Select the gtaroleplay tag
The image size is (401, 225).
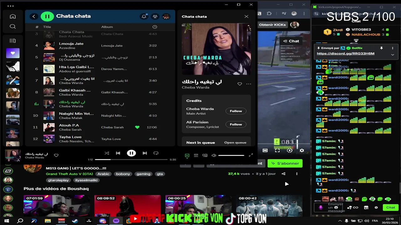coord(58,180)
